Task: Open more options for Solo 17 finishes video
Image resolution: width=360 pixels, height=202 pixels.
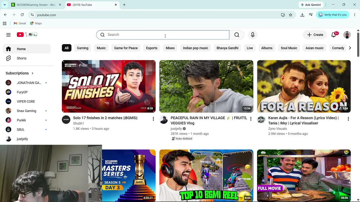Action: [153, 119]
